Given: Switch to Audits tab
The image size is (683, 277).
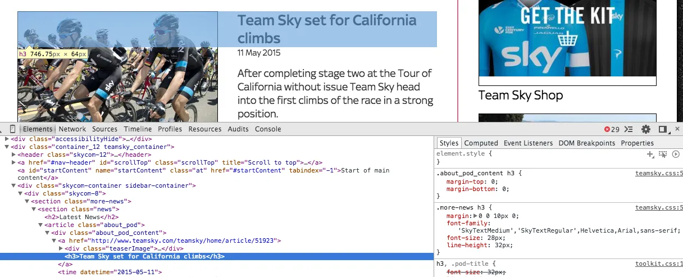Looking at the screenshot, I should tap(239, 129).
